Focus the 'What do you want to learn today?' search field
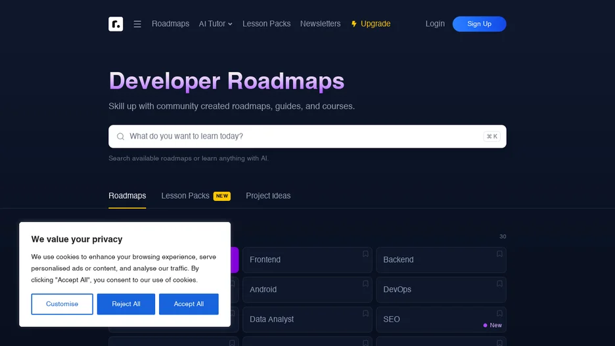This screenshot has width=615, height=346. tap(307, 137)
